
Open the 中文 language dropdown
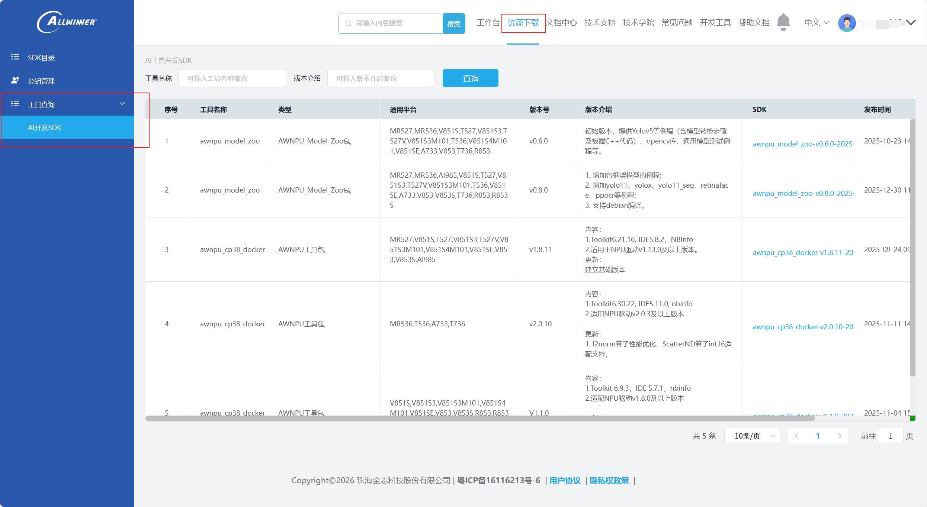point(817,23)
